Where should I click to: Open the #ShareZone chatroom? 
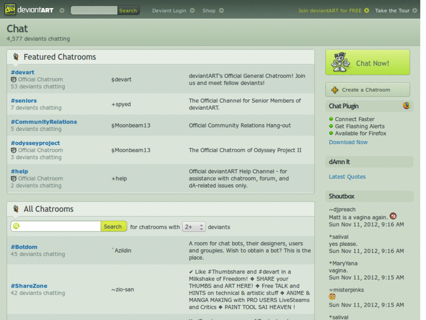coord(29,286)
